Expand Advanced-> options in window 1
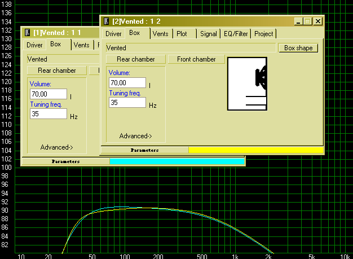The height and width of the screenshot is (259, 353). point(56,147)
